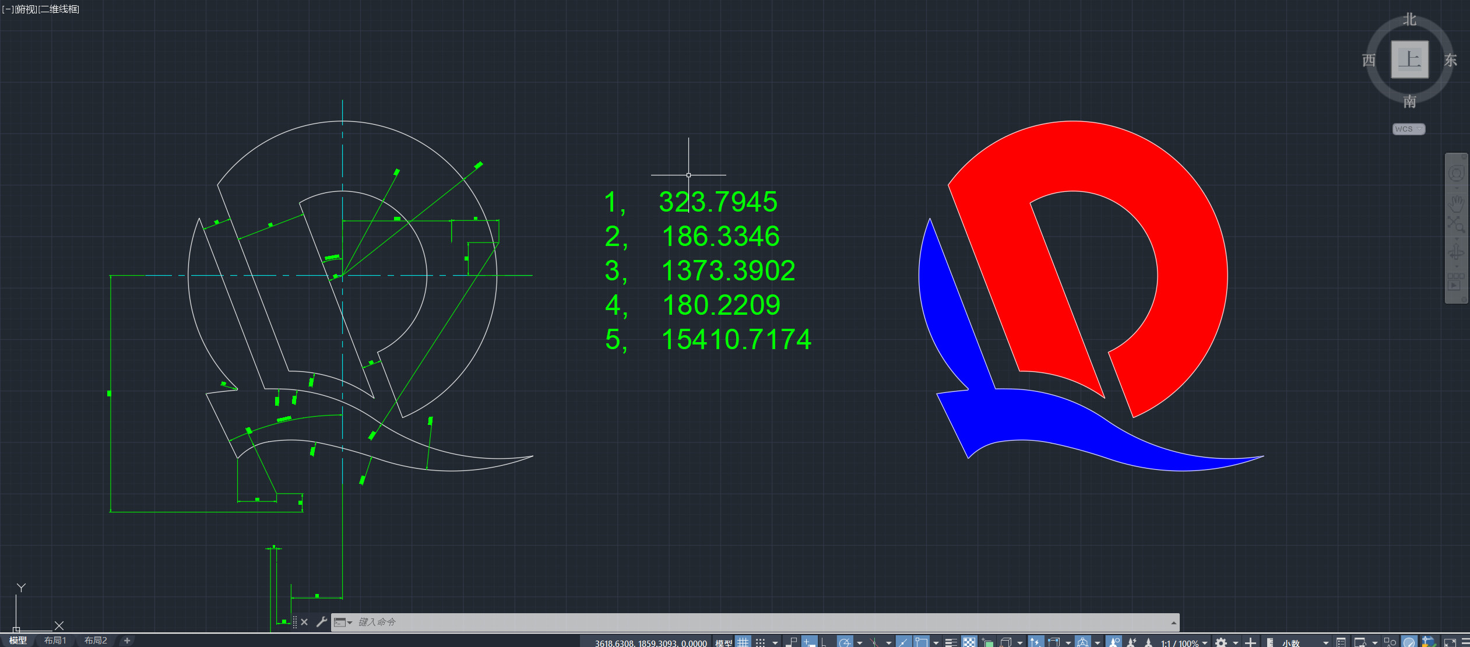
Task: Click the Pan hand tool in navigation bar
Action: (x=1456, y=203)
